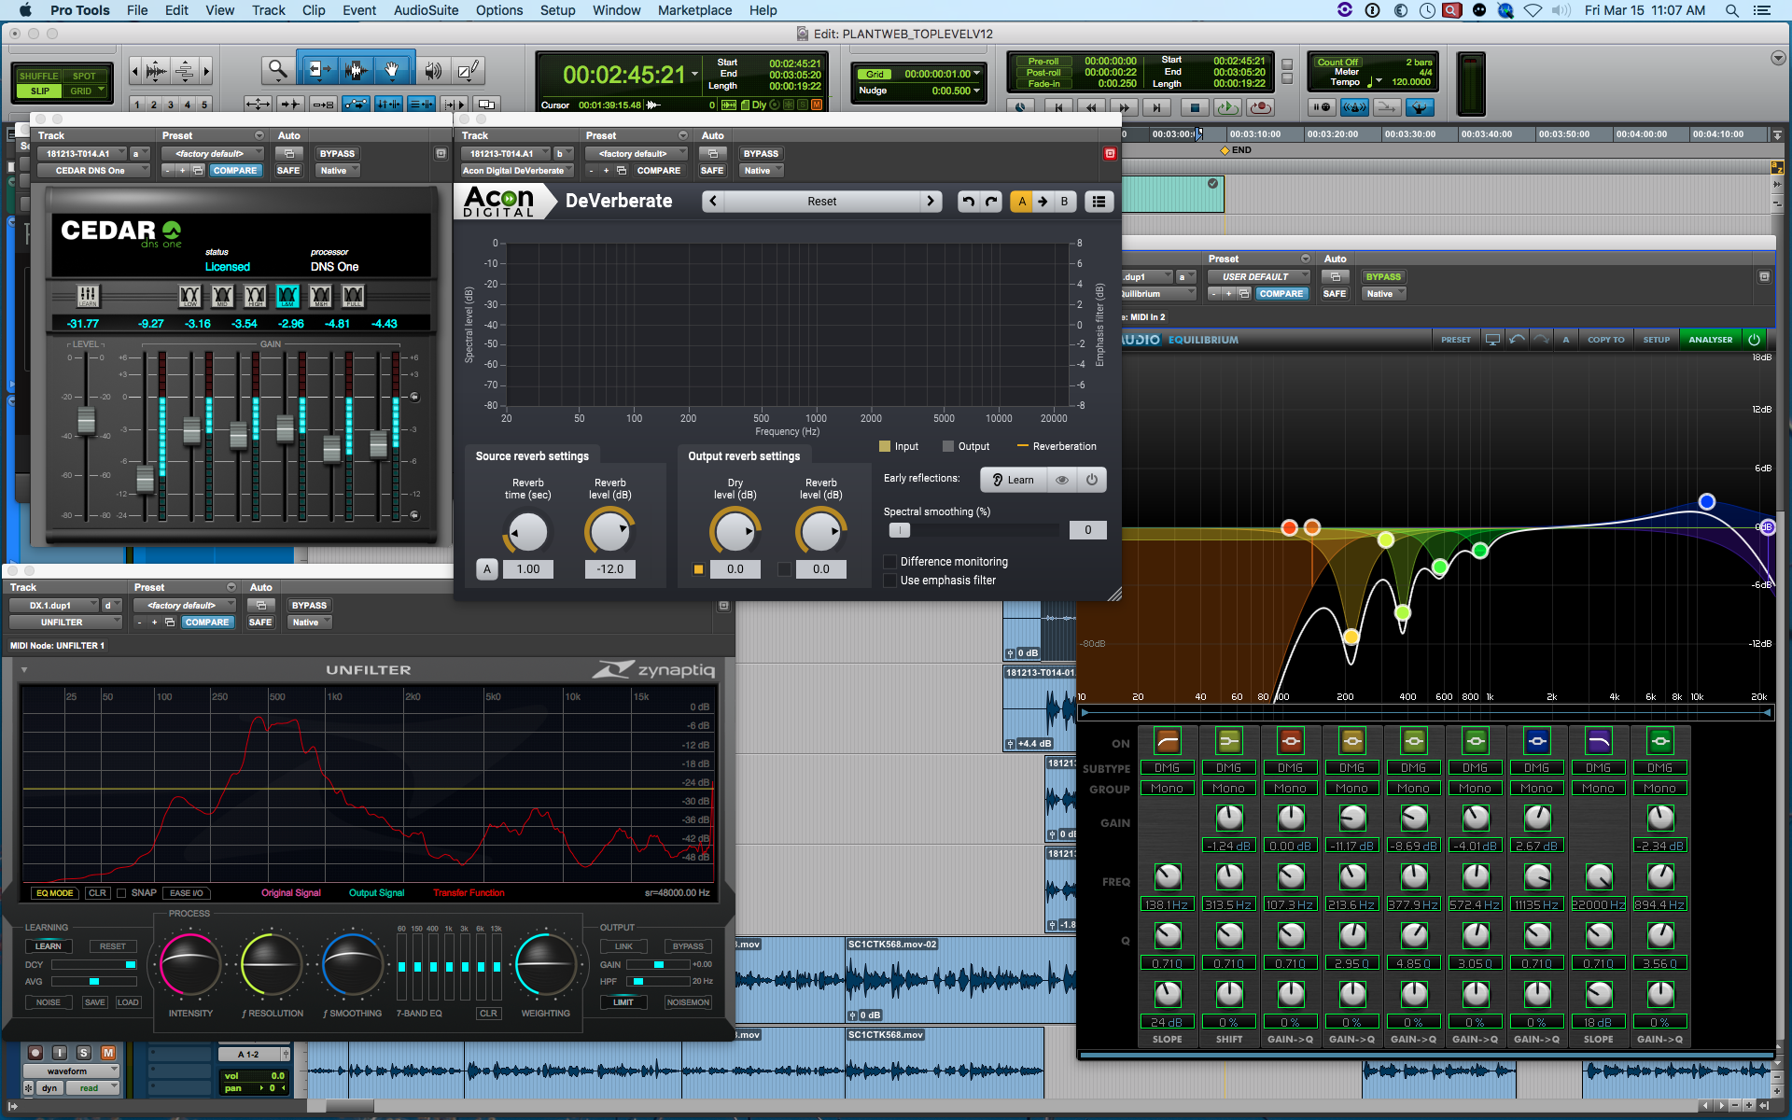Click COMPARE in Unfilter plugin header
The image size is (1792, 1120).
pos(206,623)
